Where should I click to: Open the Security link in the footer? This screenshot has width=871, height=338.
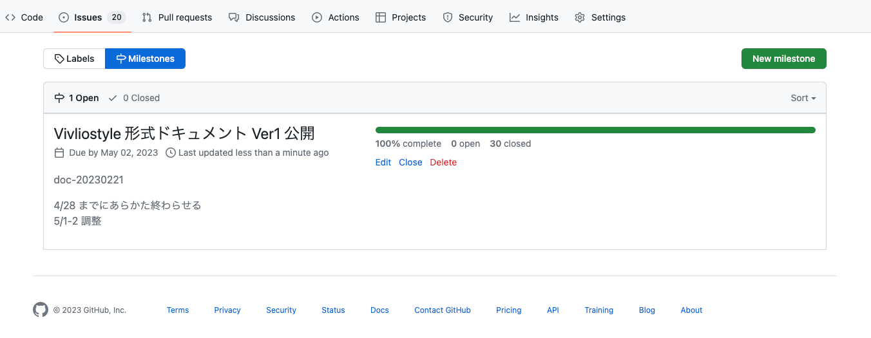point(282,310)
